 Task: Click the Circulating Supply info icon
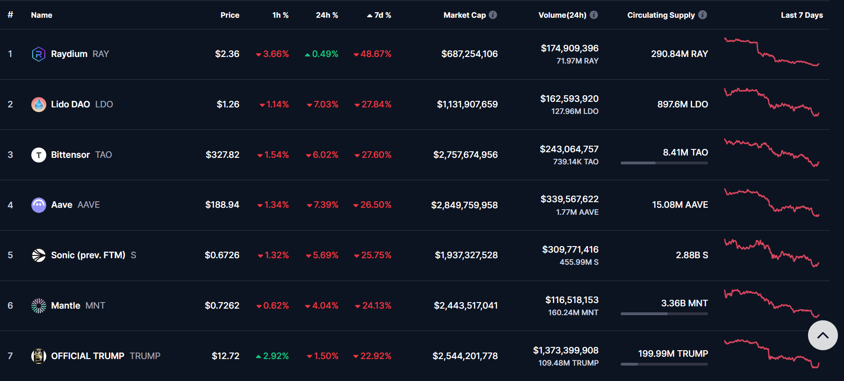point(702,15)
